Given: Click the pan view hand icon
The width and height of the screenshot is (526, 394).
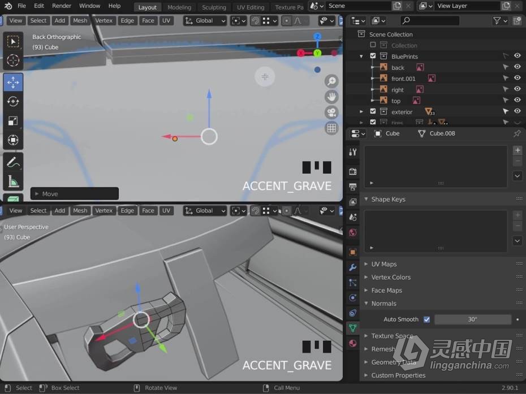Looking at the screenshot, I should (331, 97).
